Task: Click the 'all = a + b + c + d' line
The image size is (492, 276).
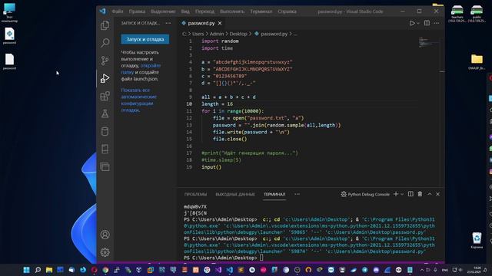Action: click(x=228, y=97)
